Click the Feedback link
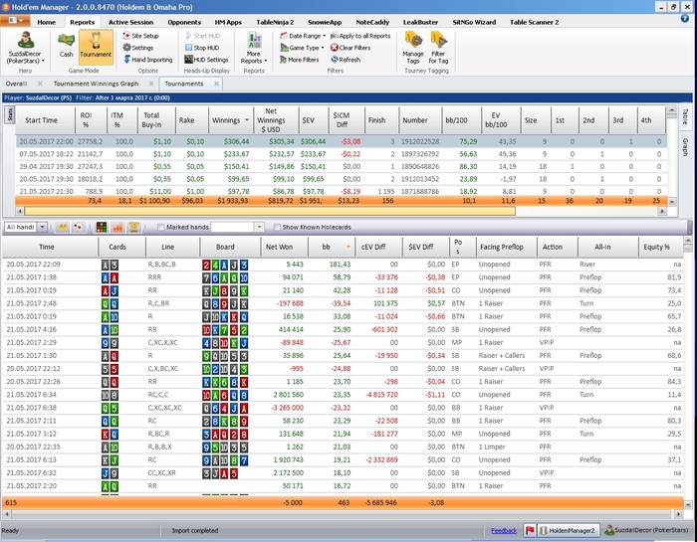 click(504, 530)
